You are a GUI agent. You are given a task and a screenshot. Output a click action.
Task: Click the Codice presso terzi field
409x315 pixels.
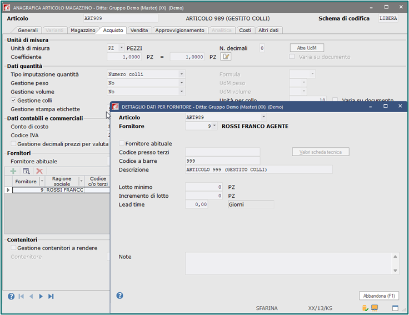point(222,152)
